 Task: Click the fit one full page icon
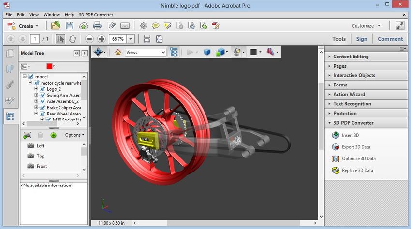coord(160,39)
